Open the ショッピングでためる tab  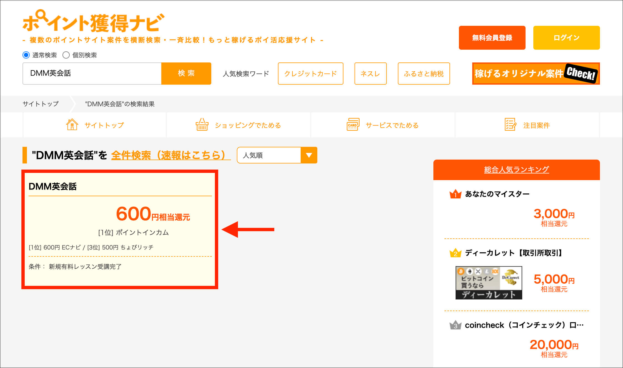[238, 125]
